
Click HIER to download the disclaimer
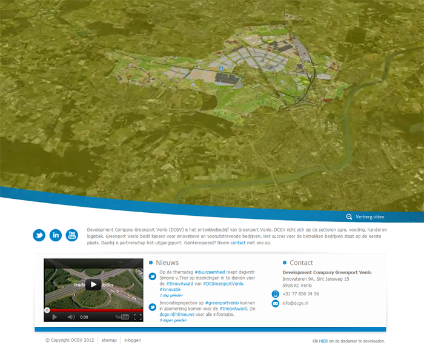coord(324,341)
